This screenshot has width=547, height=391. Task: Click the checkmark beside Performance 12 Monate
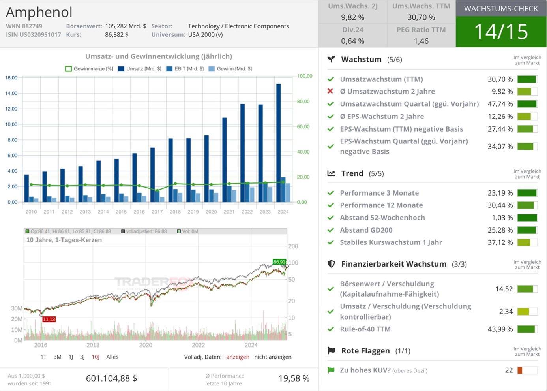pyautogui.click(x=331, y=205)
